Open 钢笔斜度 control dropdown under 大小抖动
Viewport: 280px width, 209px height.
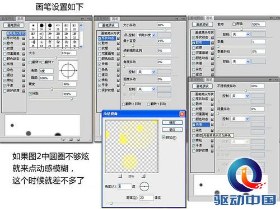pos(146,35)
